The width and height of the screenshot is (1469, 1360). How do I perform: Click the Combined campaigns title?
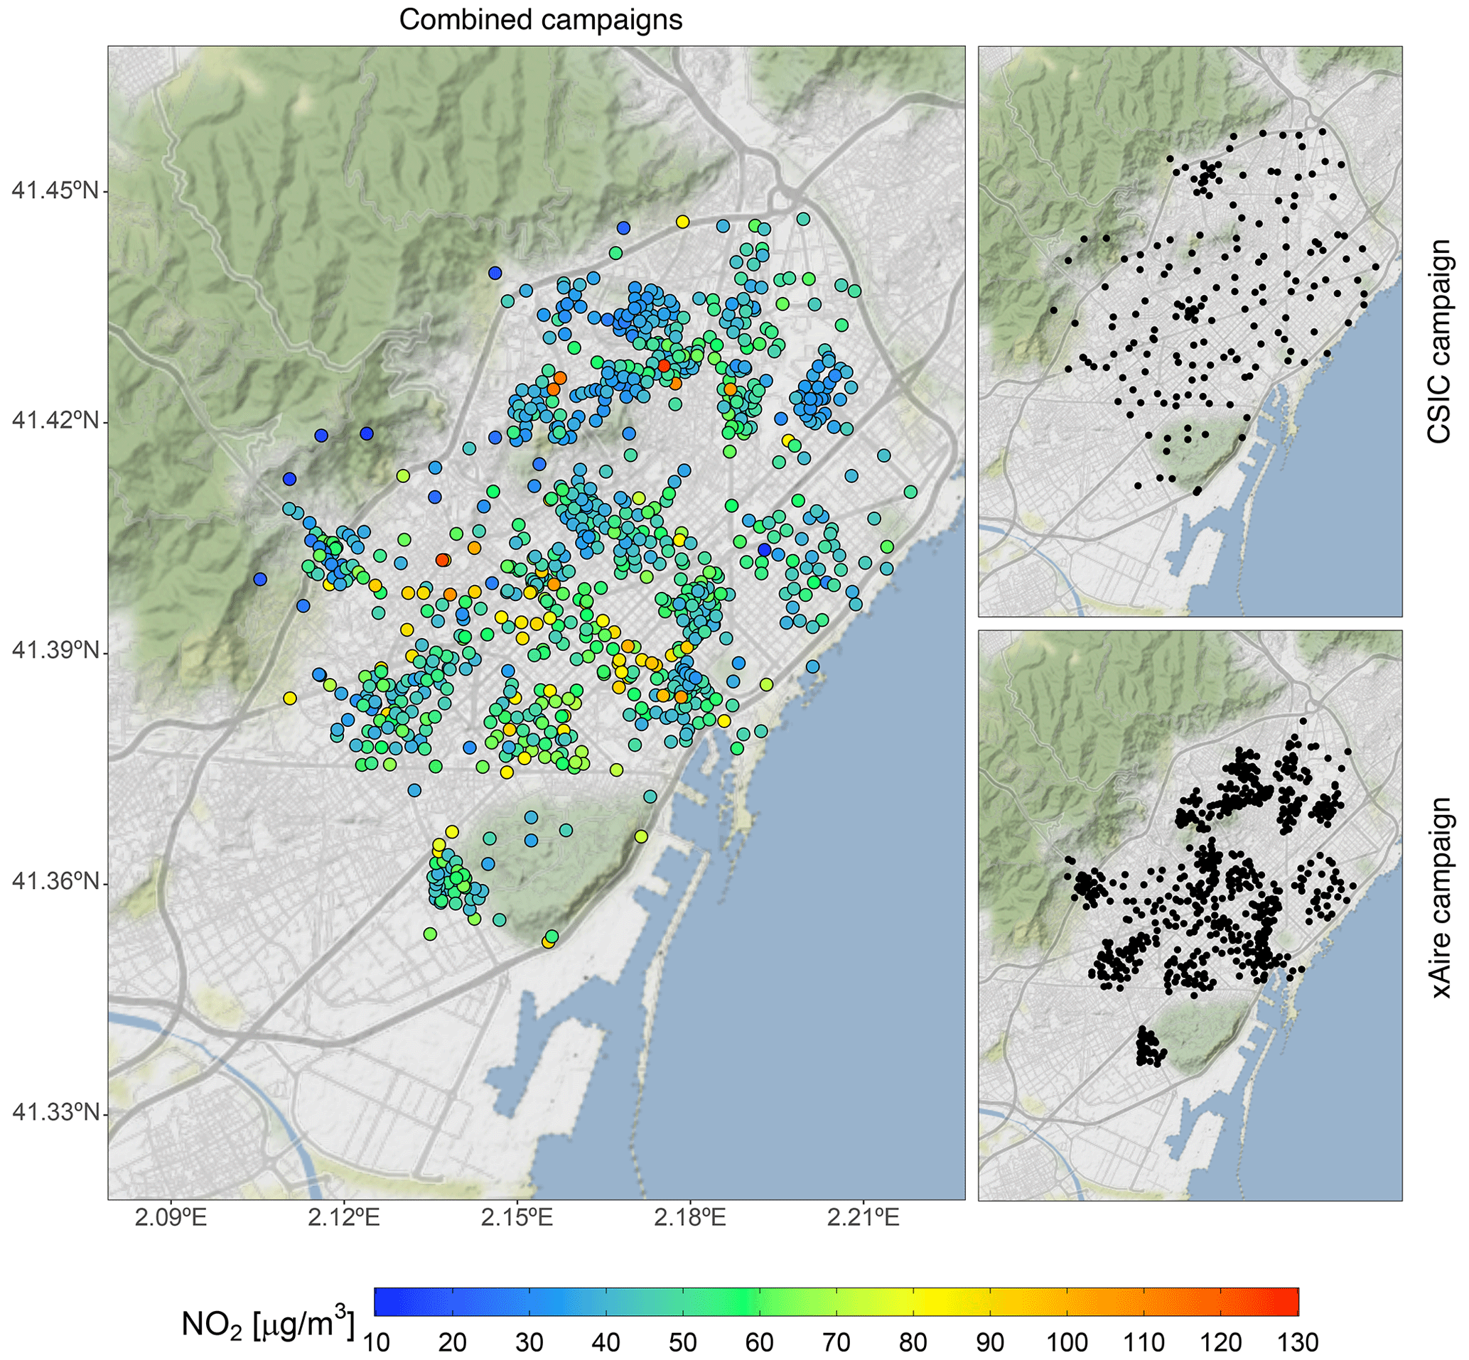pos(540,20)
